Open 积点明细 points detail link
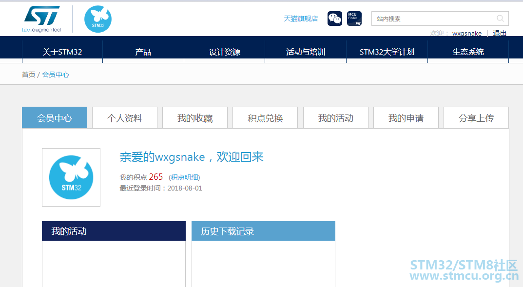Screen dimensions: 523x287 pyautogui.click(x=184, y=177)
